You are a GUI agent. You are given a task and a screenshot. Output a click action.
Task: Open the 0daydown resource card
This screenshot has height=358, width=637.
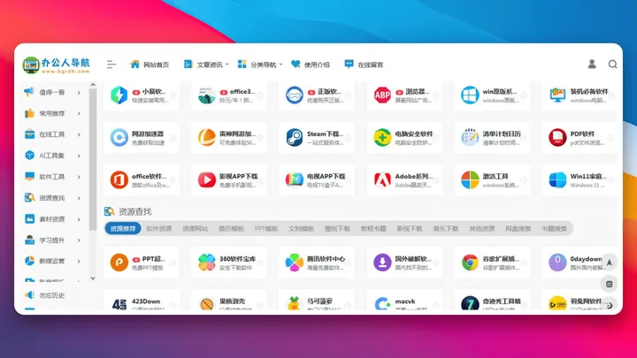click(x=579, y=263)
